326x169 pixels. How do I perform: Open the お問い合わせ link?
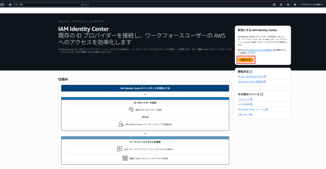[x=245, y=115]
